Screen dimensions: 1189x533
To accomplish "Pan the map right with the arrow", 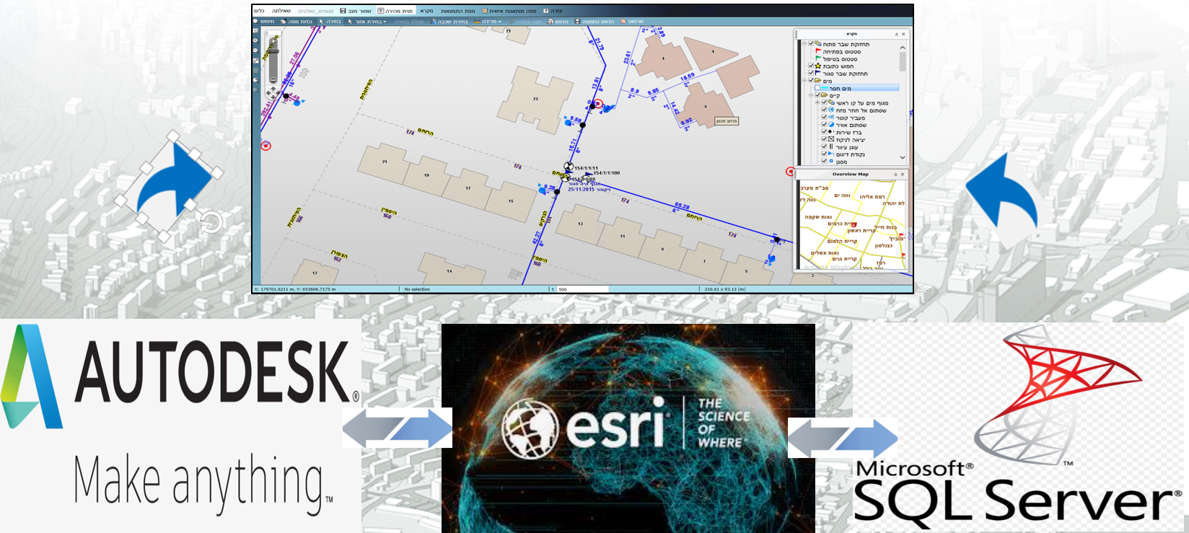I will click(278, 93).
